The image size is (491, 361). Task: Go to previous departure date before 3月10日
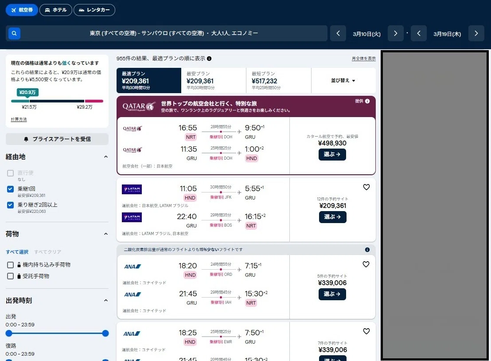pos(338,33)
